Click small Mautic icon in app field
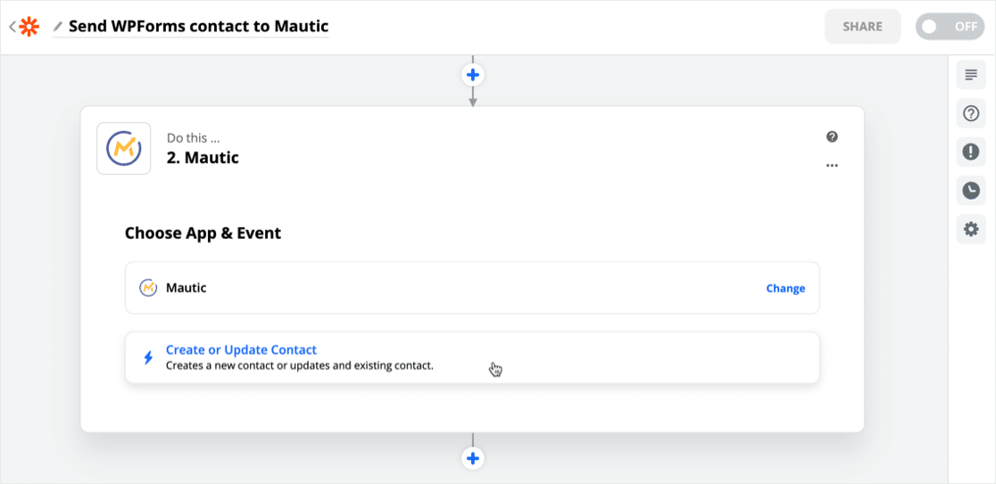This screenshot has height=484, width=996. 148,287
